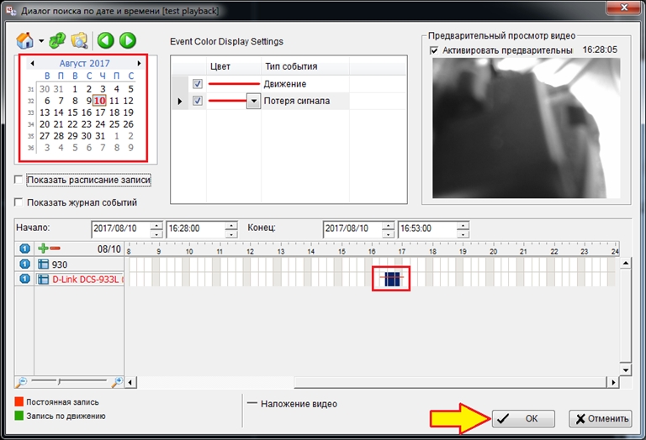The image size is (646, 440).
Task: Click the red minus icon above camera list
Action: 56,249
